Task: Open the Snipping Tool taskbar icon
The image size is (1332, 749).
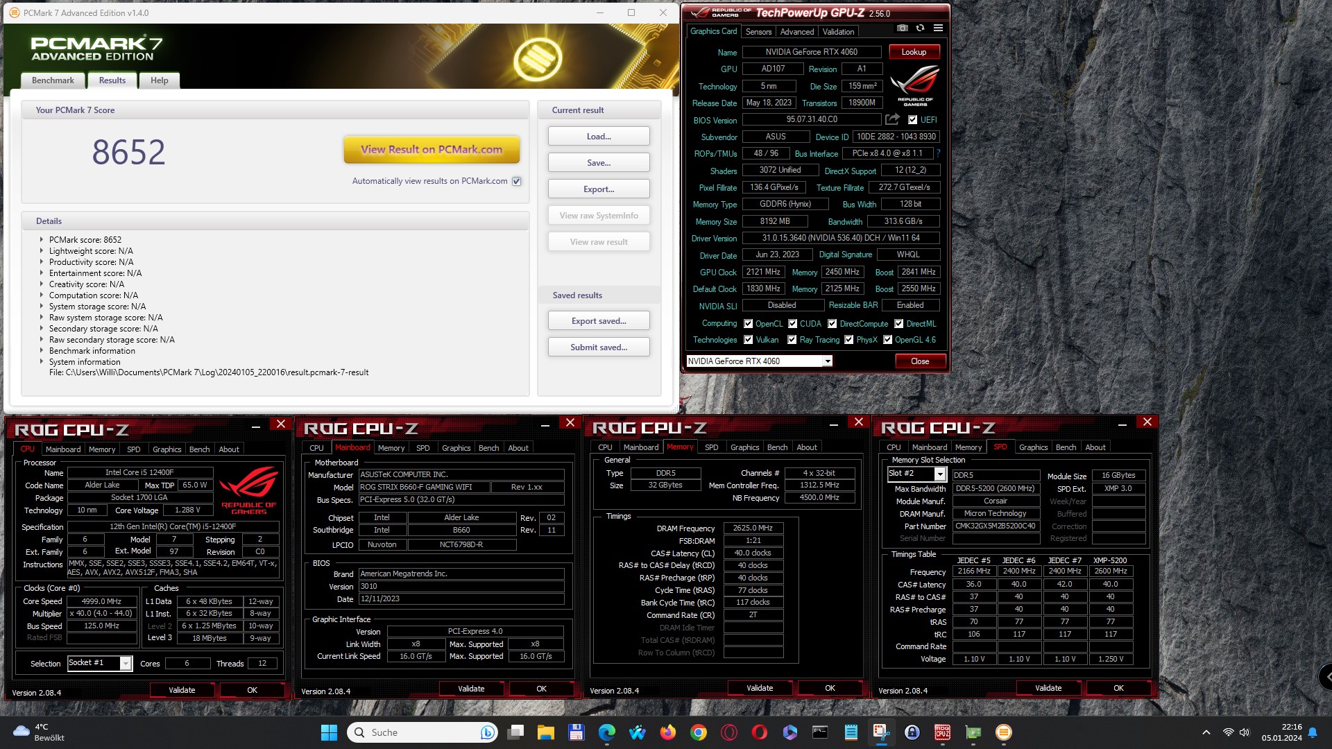Action: pos(881,732)
